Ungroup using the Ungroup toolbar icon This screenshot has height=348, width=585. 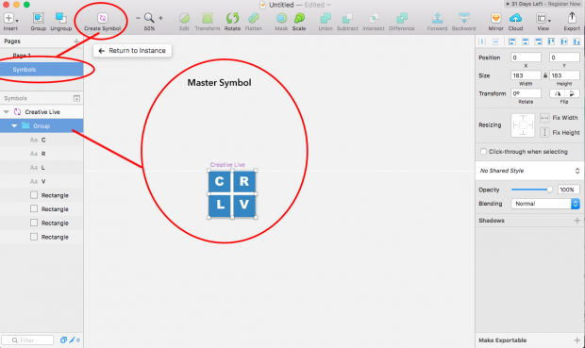tap(60, 18)
